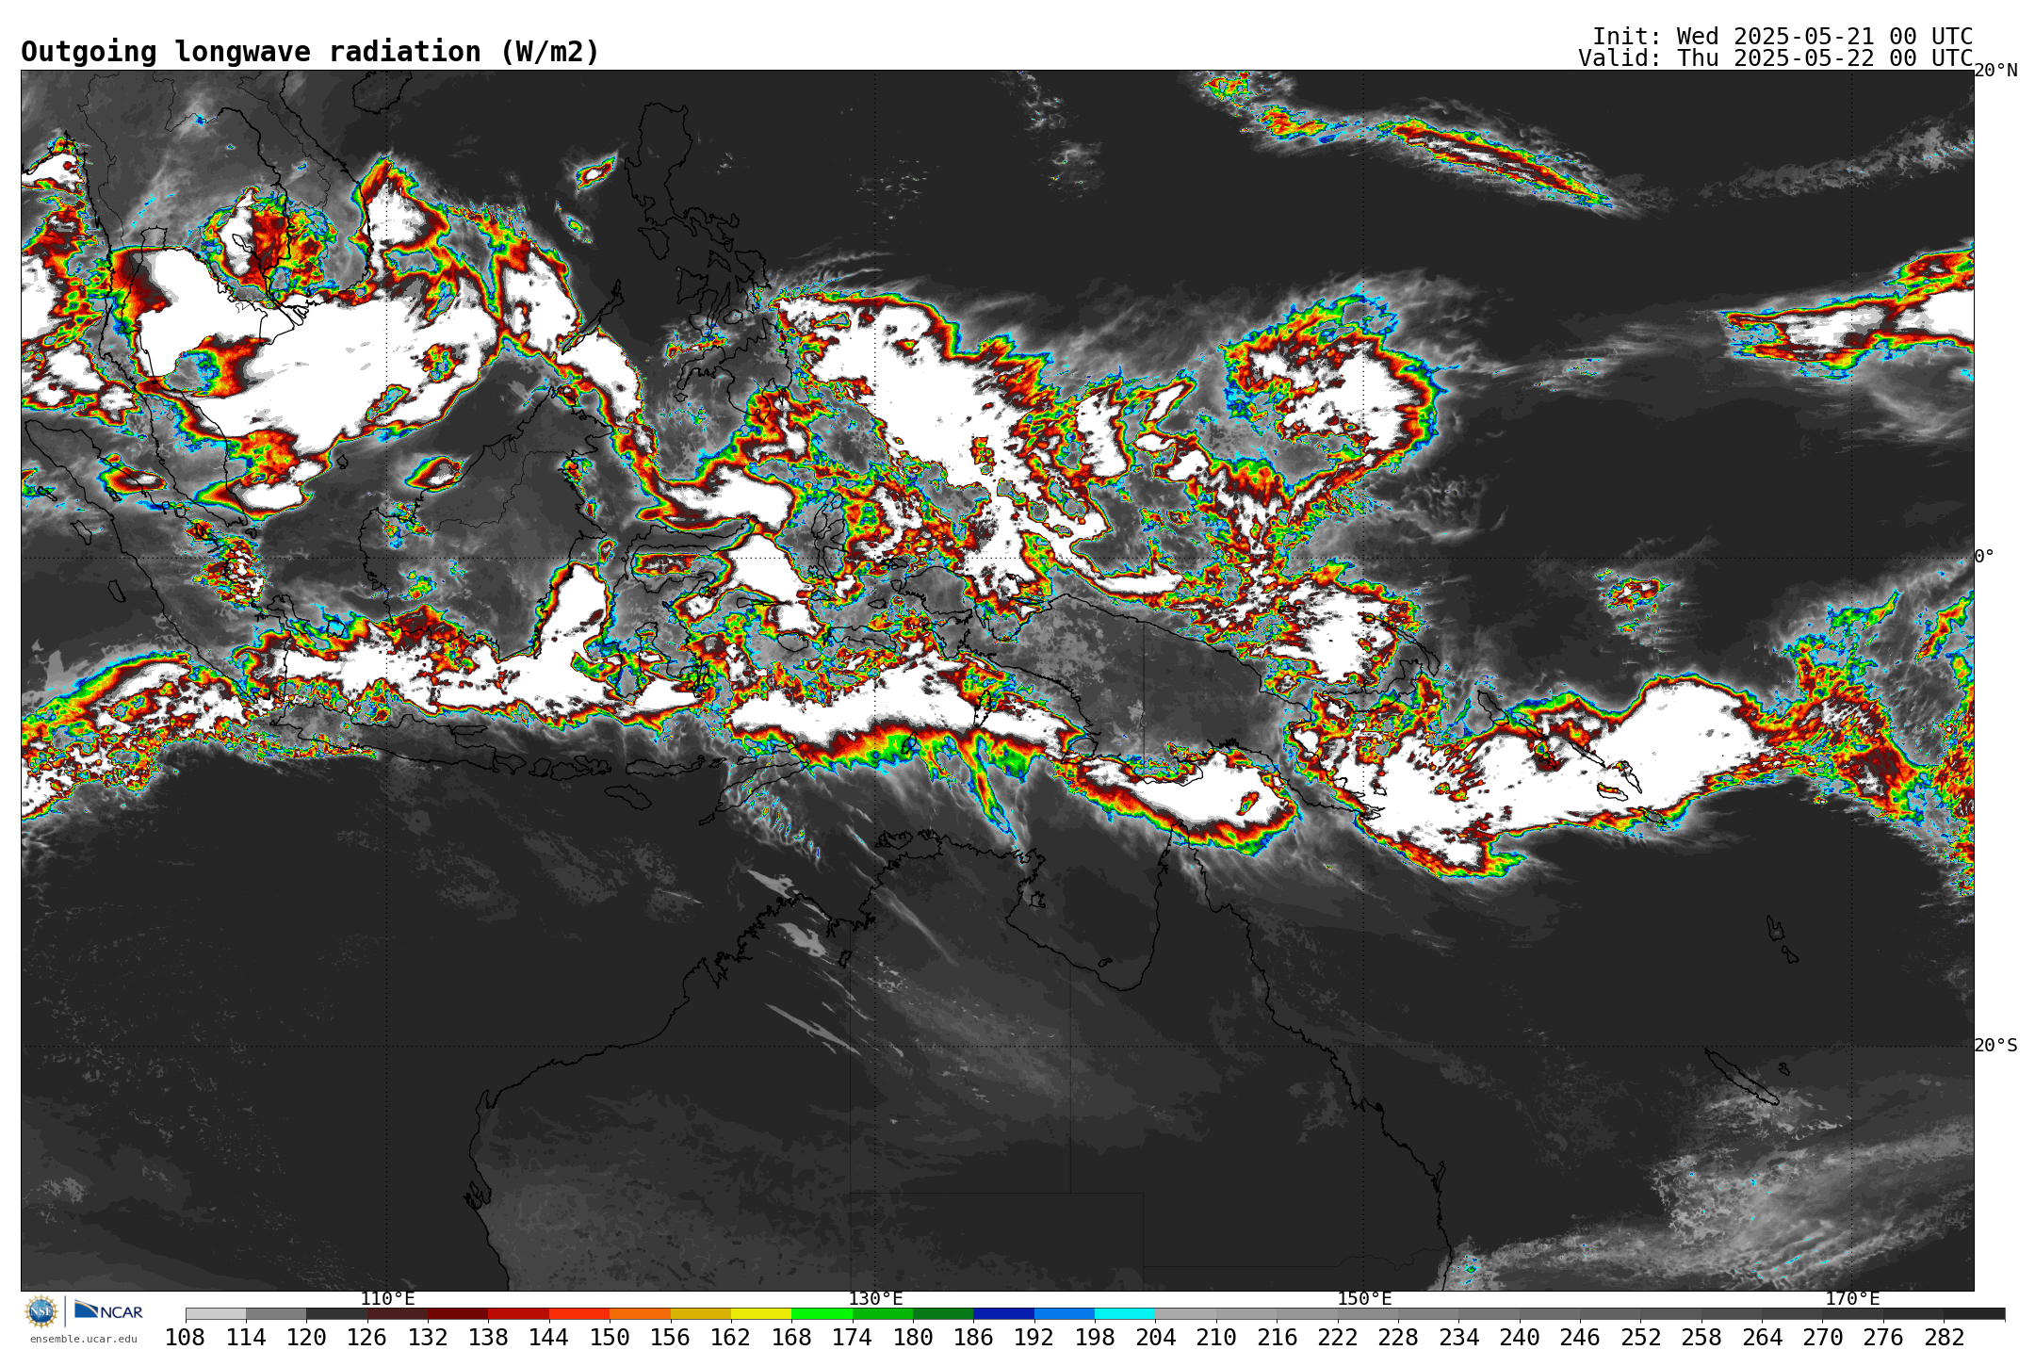This screenshot has width=2035, height=1350.
Task: Click the 150 colorbar value label
Action: tap(610, 1338)
